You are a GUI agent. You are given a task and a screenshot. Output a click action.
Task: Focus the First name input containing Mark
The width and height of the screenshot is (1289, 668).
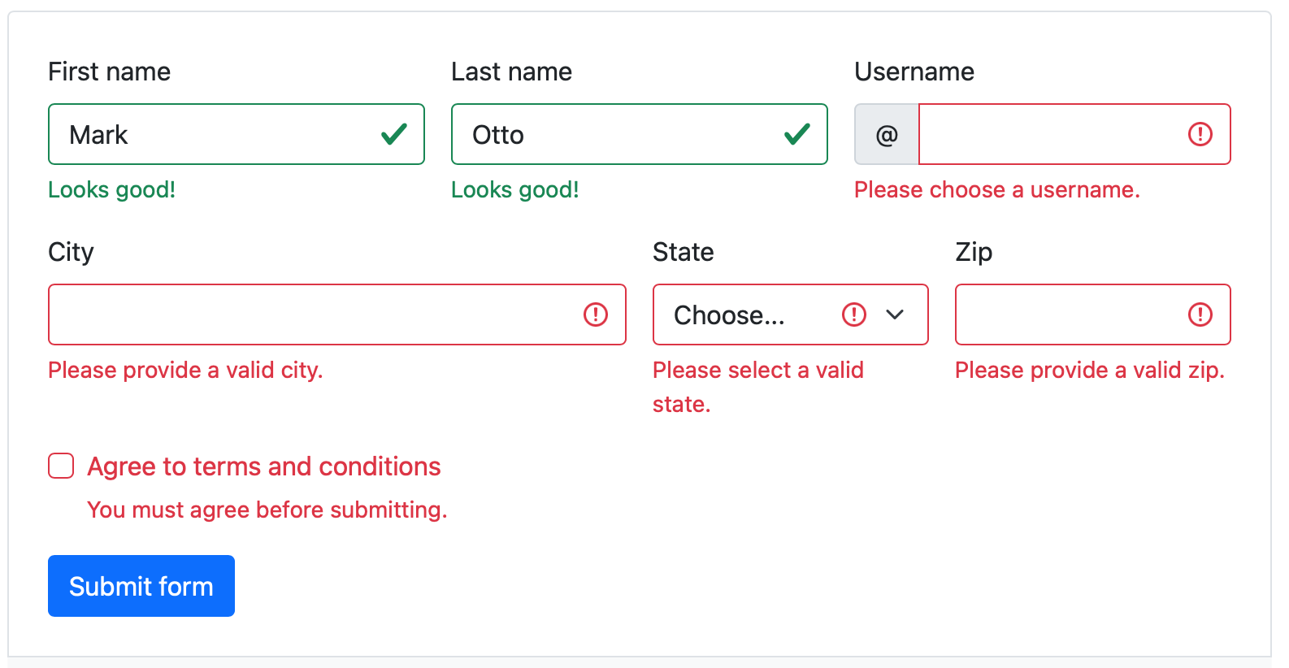point(211,135)
